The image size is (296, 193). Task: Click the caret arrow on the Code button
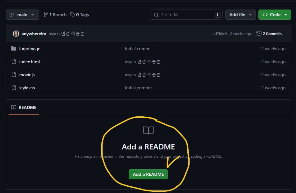click(x=286, y=15)
